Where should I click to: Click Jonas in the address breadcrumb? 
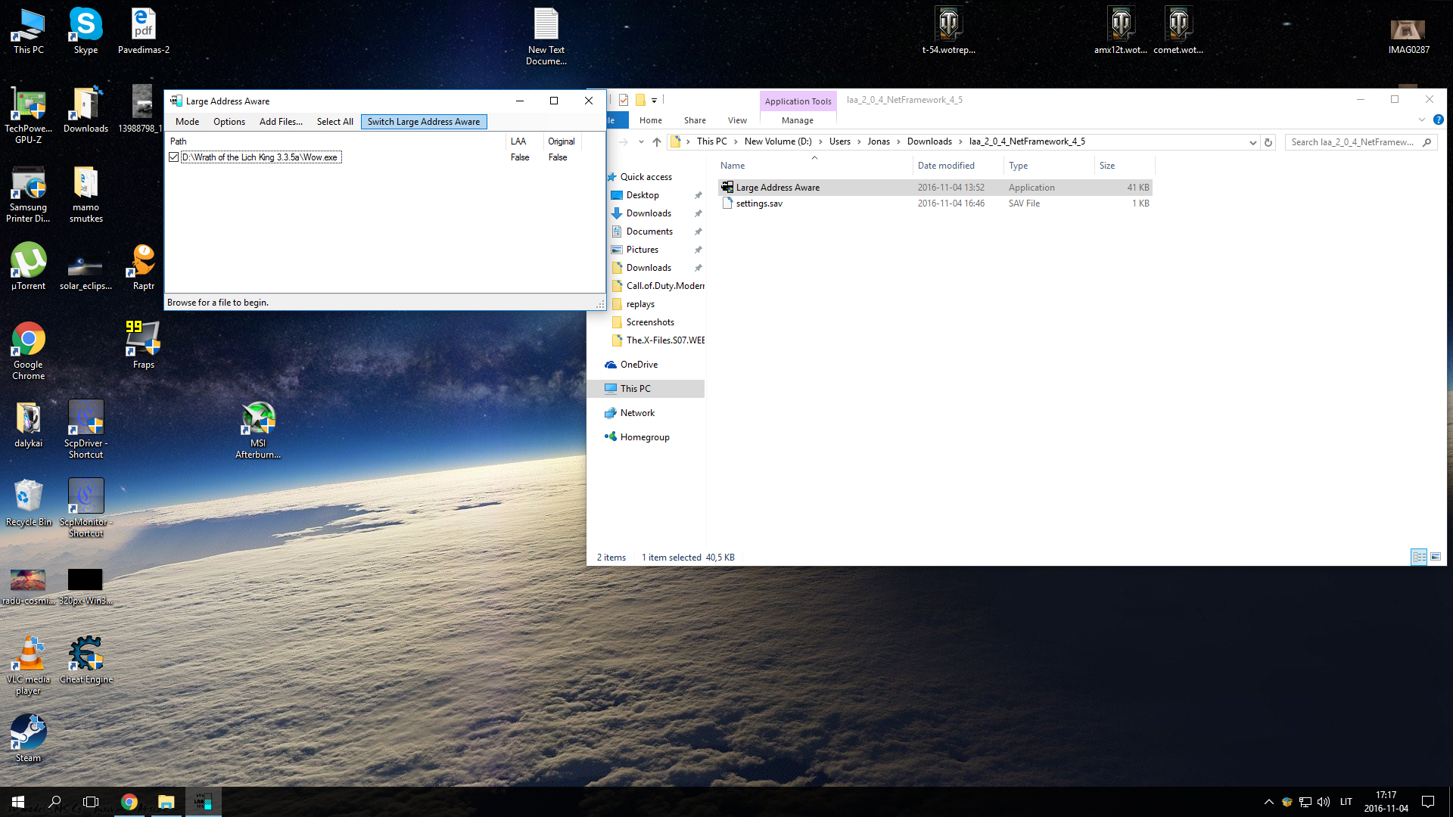click(x=879, y=141)
